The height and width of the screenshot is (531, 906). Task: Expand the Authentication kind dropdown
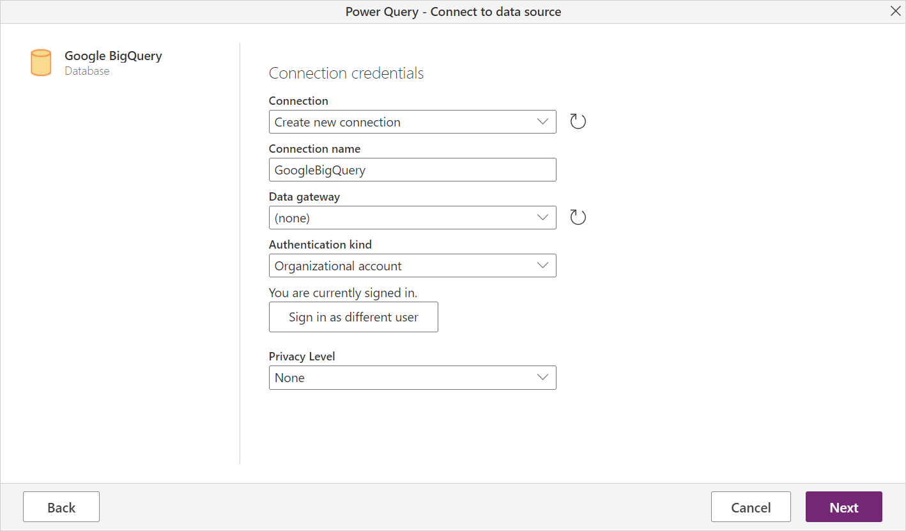pos(413,266)
